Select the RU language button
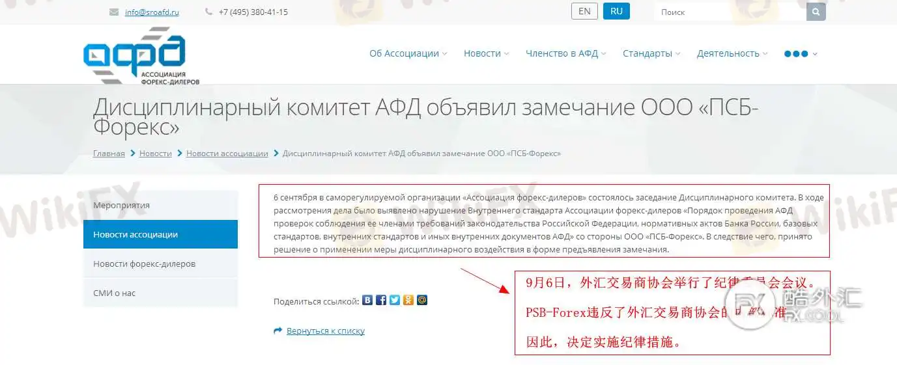 616,11
